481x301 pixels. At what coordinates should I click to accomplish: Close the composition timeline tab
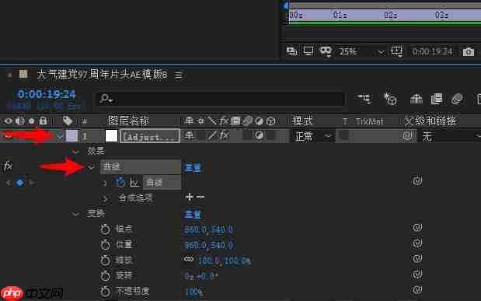click(x=9, y=75)
